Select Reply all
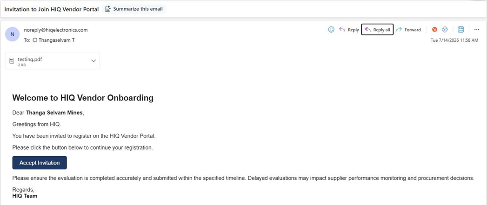Screen dimensions: 487x205 [377, 29]
